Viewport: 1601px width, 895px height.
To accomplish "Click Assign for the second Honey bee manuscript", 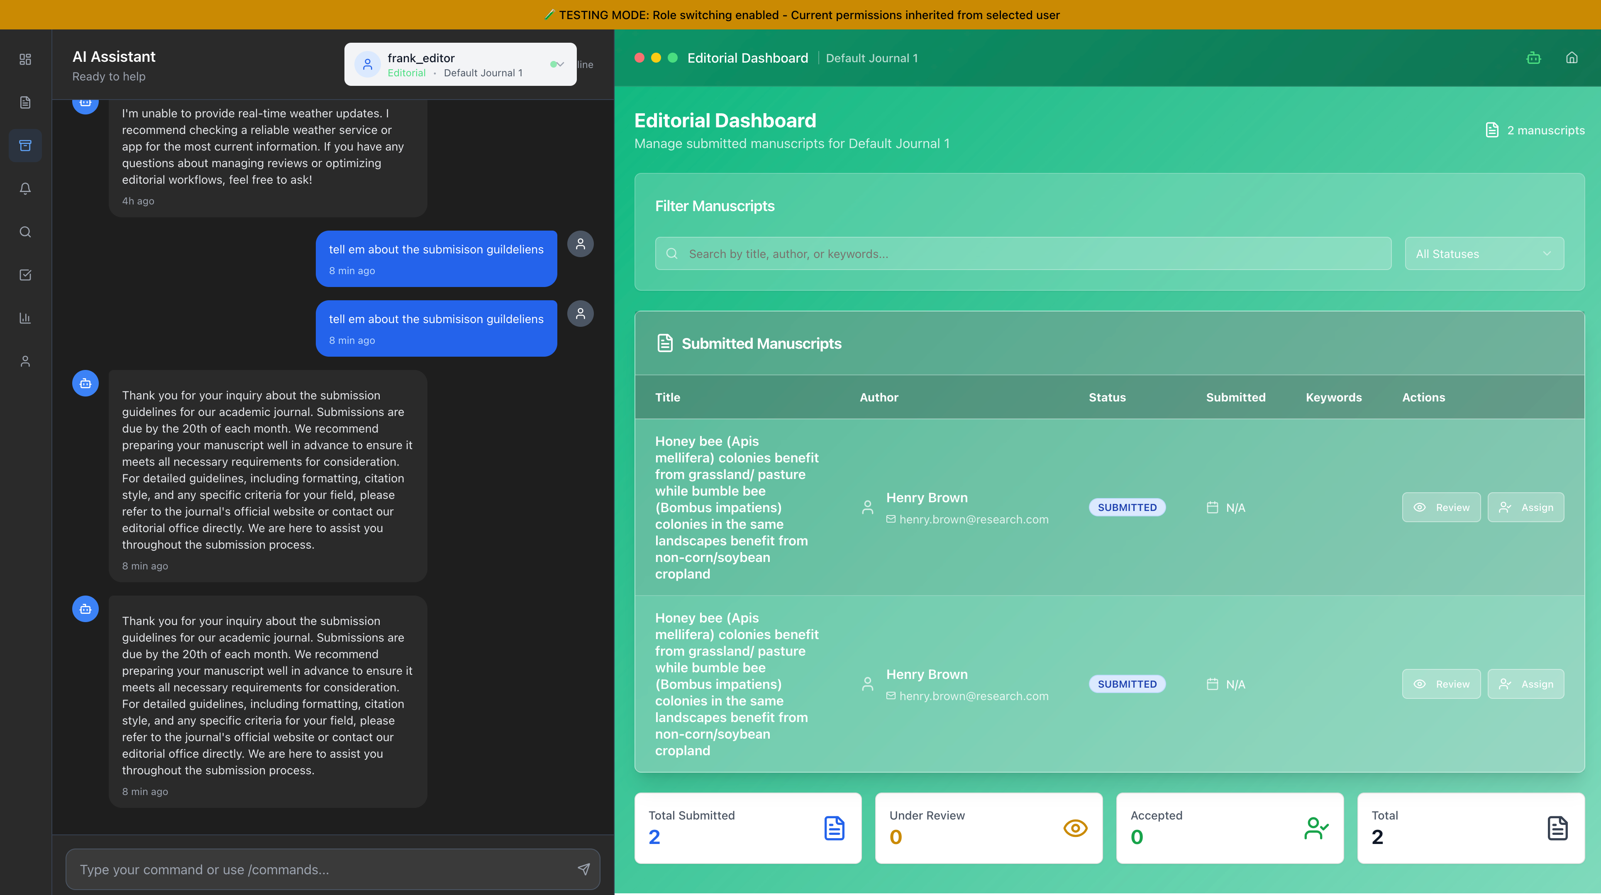I will [1526, 684].
